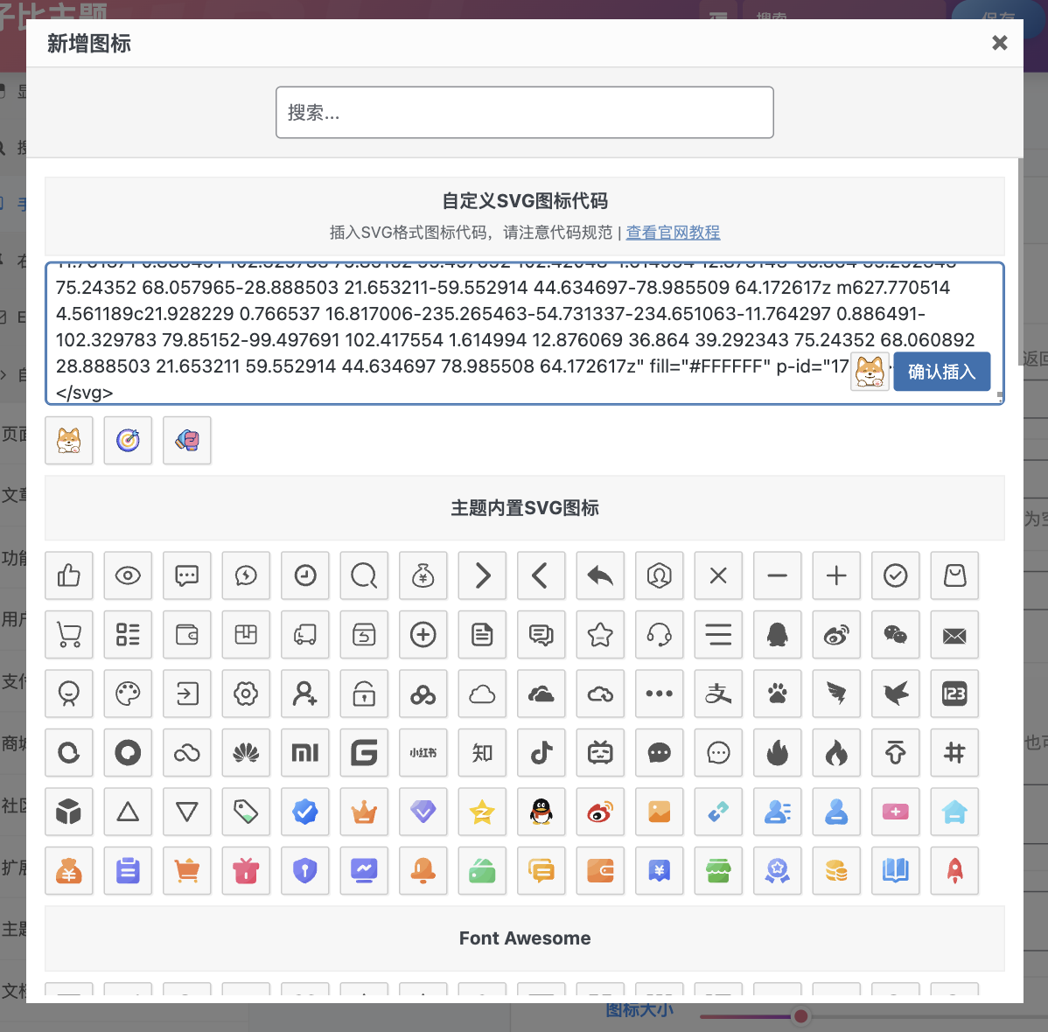Select the Xiaohongshu icon
Viewport: 1048px width, 1032px height.
pos(423,753)
